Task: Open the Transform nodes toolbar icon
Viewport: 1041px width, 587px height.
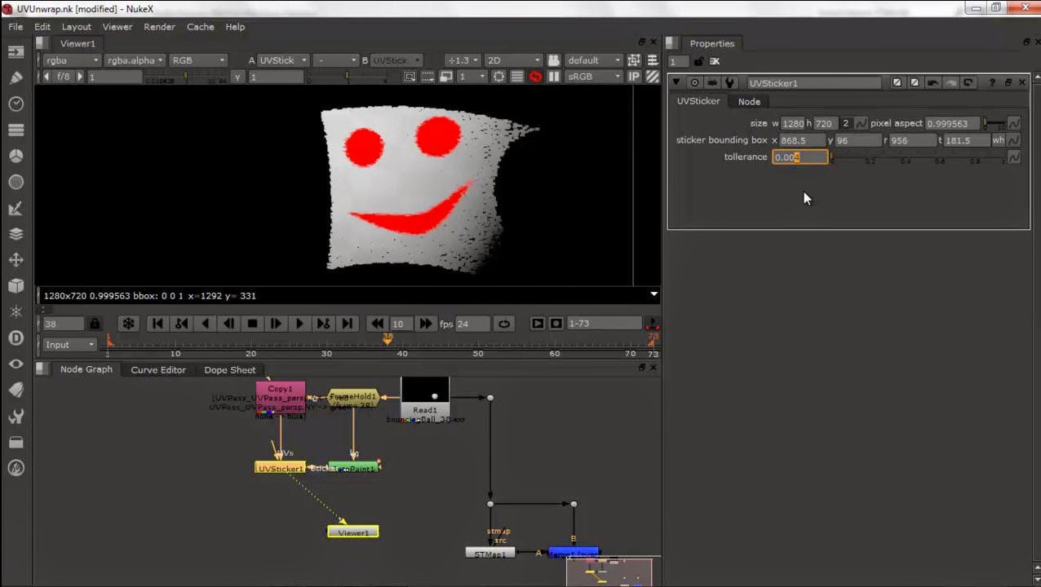Action: click(x=16, y=260)
